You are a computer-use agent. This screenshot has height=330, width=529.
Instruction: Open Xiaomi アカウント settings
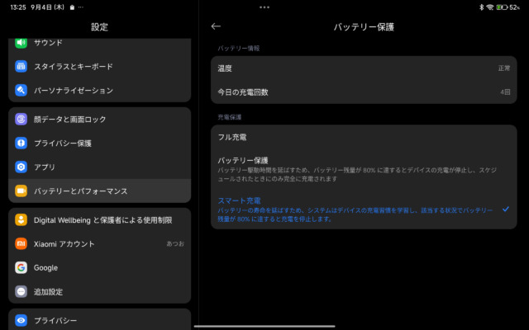click(99, 244)
